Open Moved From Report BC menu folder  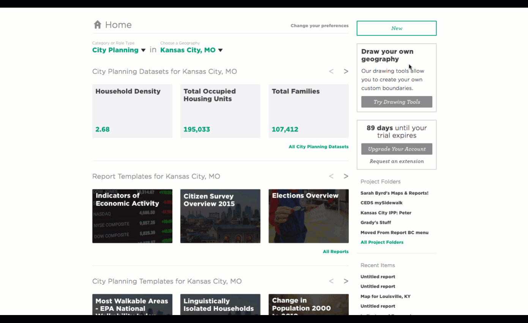394,233
